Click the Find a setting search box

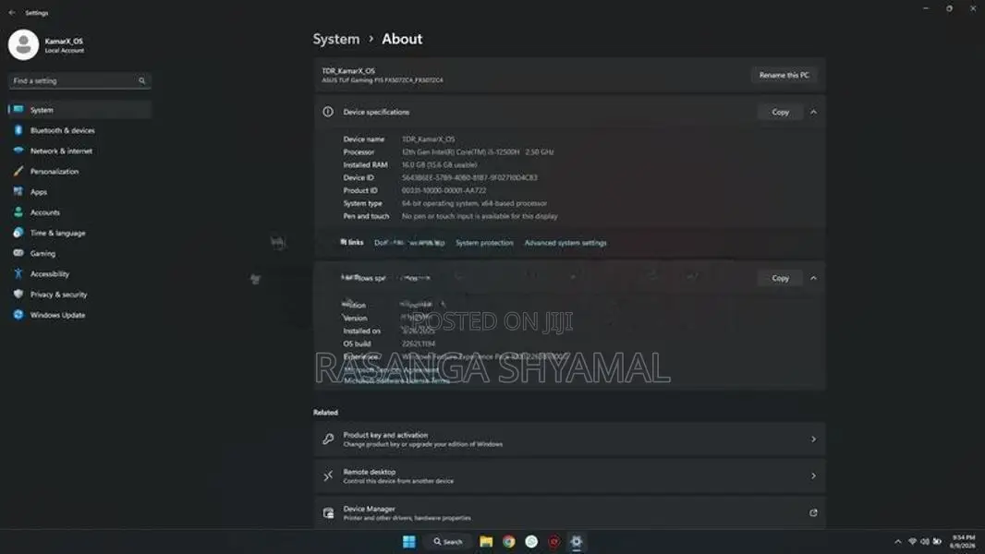(79, 81)
